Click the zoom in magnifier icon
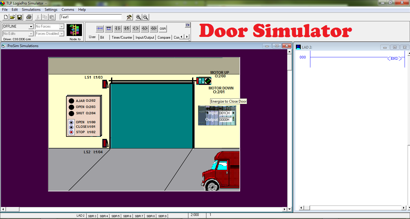This screenshot has width=410, height=219. (x=138, y=17)
